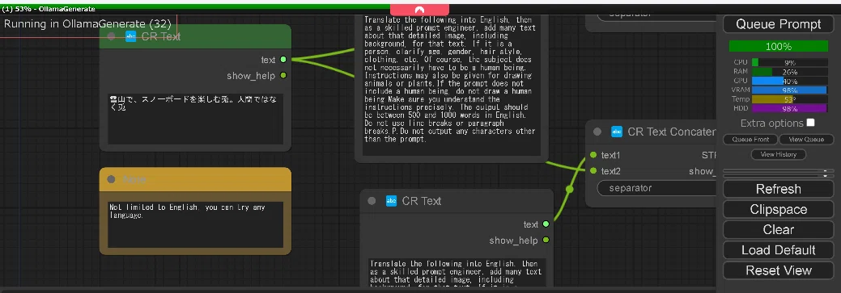This screenshot has width=841, height=293.
Task: Click text output port of top-left CR Text
Action: pos(283,60)
